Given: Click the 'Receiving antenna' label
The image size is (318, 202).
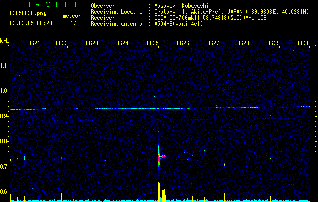Looking at the screenshot, I should [x=116, y=24].
